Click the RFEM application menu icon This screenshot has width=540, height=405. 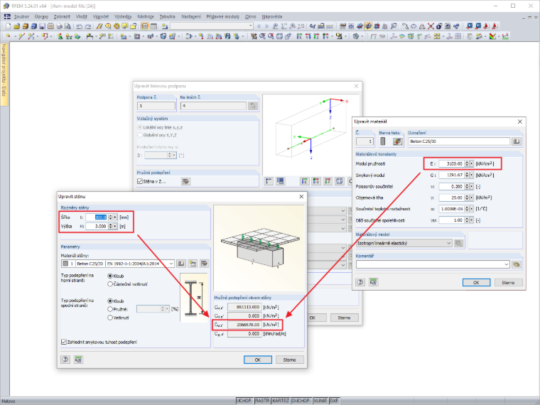(x=7, y=16)
